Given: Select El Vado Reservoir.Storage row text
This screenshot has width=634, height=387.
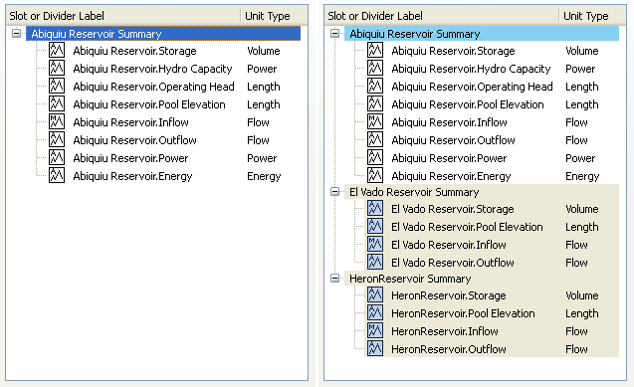Looking at the screenshot, I should coord(453,209).
